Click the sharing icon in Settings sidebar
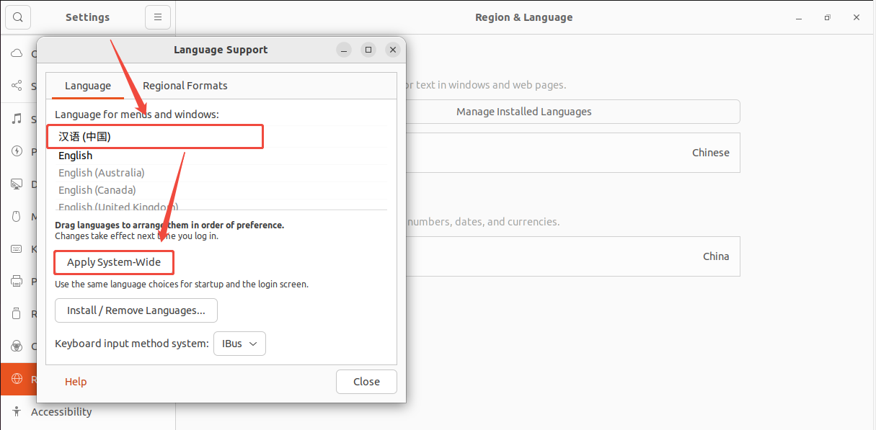This screenshot has width=876, height=430. click(x=17, y=86)
